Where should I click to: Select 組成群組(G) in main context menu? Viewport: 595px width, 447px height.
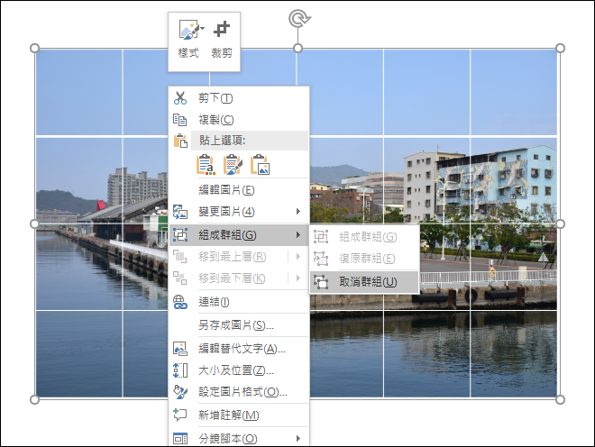(239, 235)
